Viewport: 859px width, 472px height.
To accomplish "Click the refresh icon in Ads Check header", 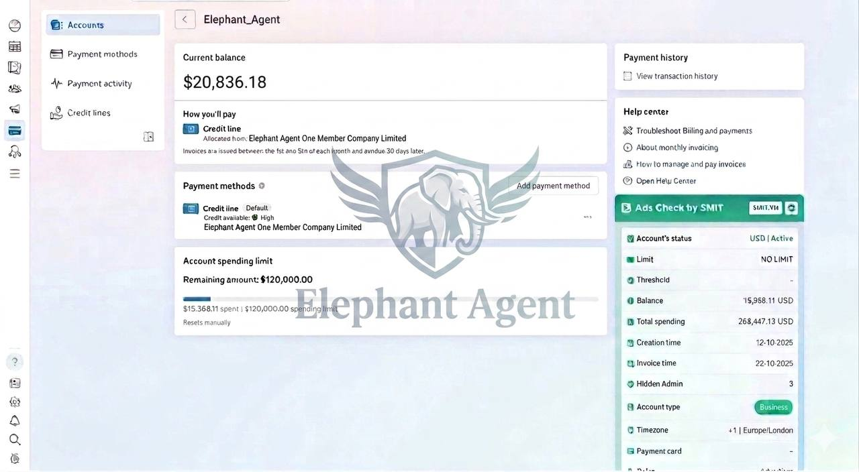I will click(792, 208).
